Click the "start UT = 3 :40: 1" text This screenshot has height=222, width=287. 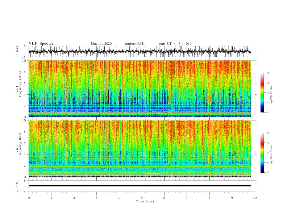click(175, 44)
